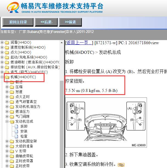Viewport: 167px width, 168px height.
Task: Expand the 气门间隙 node
Action: click(7, 116)
